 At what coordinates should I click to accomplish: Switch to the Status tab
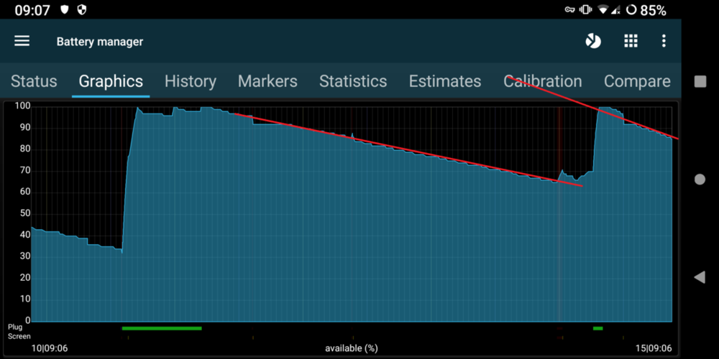pyautogui.click(x=34, y=81)
